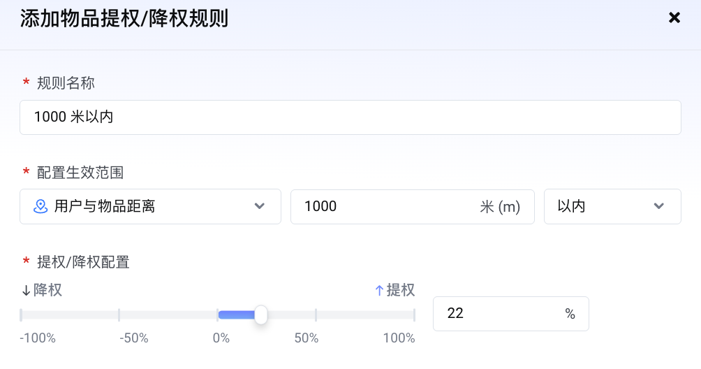701x369 pixels.
Task: Click the -100% slider label
Action: [38, 338]
